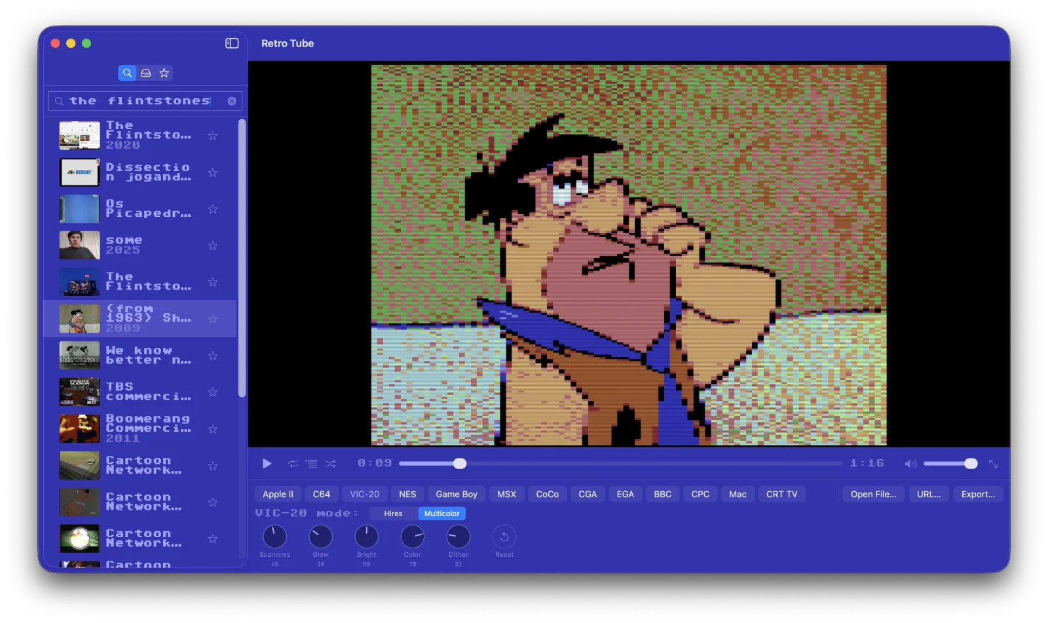Select Multicolor VIC-20 mode
Viewport: 1048px width, 623px height.
pyautogui.click(x=441, y=514)
